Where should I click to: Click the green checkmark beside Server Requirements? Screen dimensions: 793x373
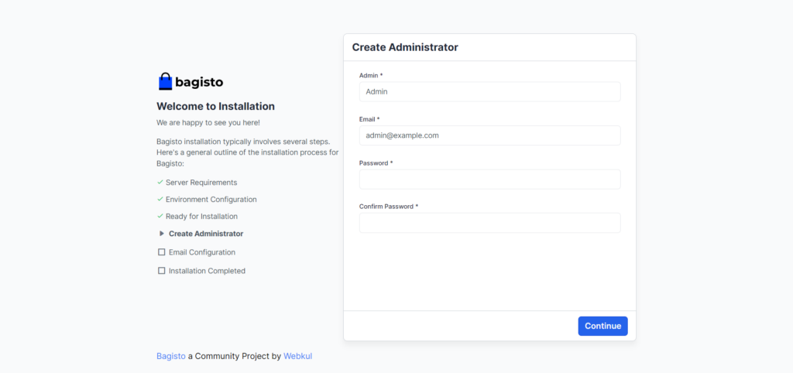[160, 182]
